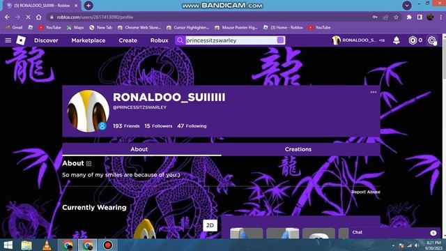Open the Chrome extensions puzzle icon
The image size is (446, 251).
[x=409, y=17]
